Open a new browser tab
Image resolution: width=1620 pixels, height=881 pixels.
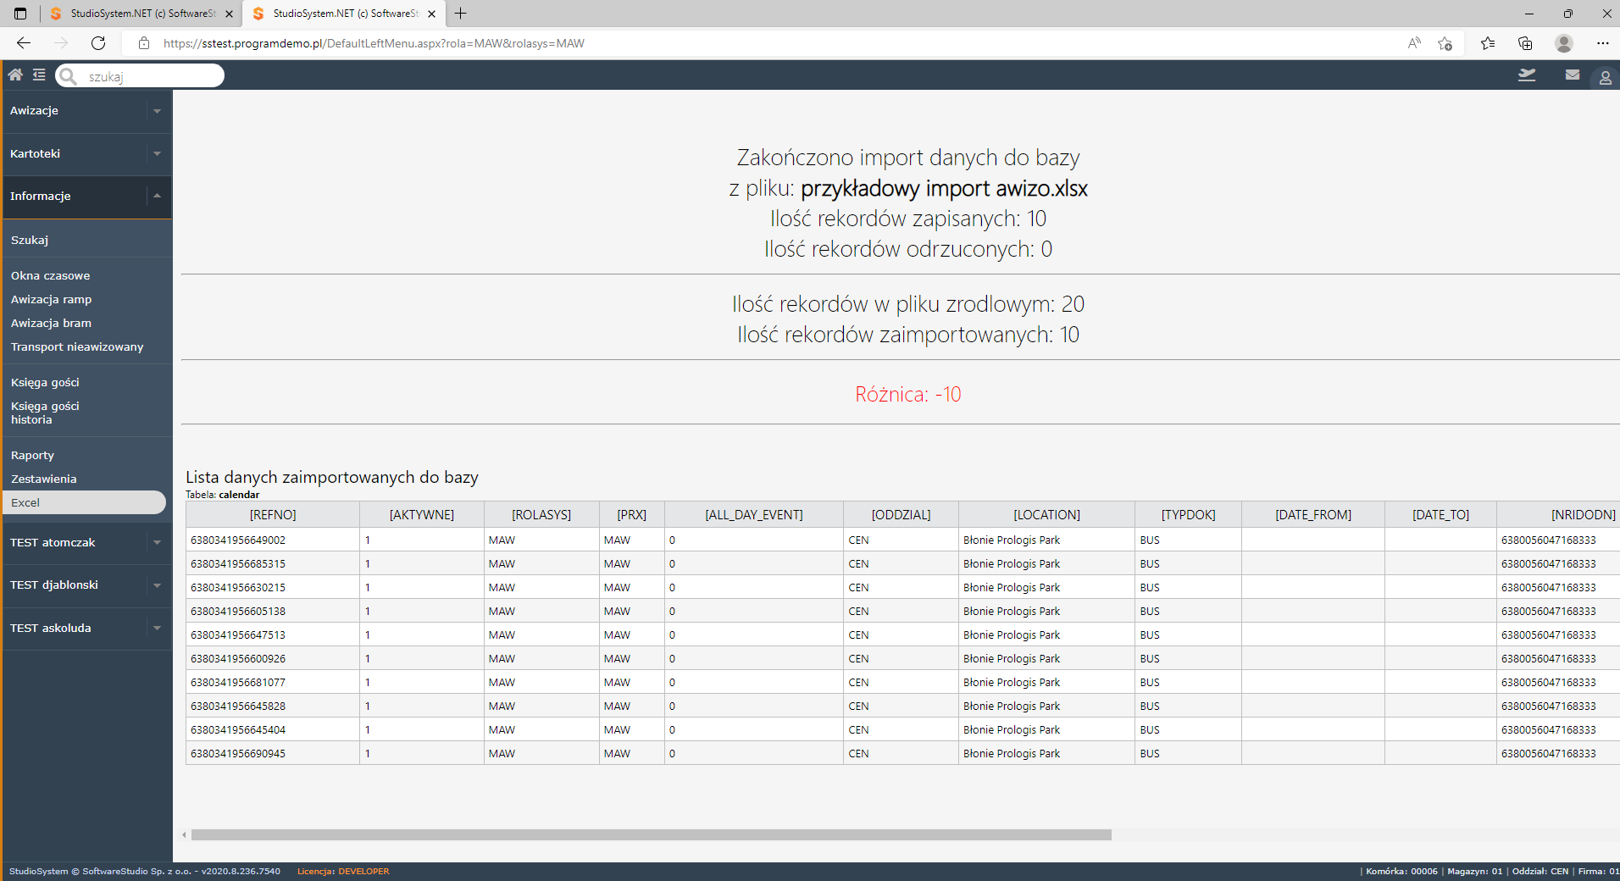coord(461,14)
